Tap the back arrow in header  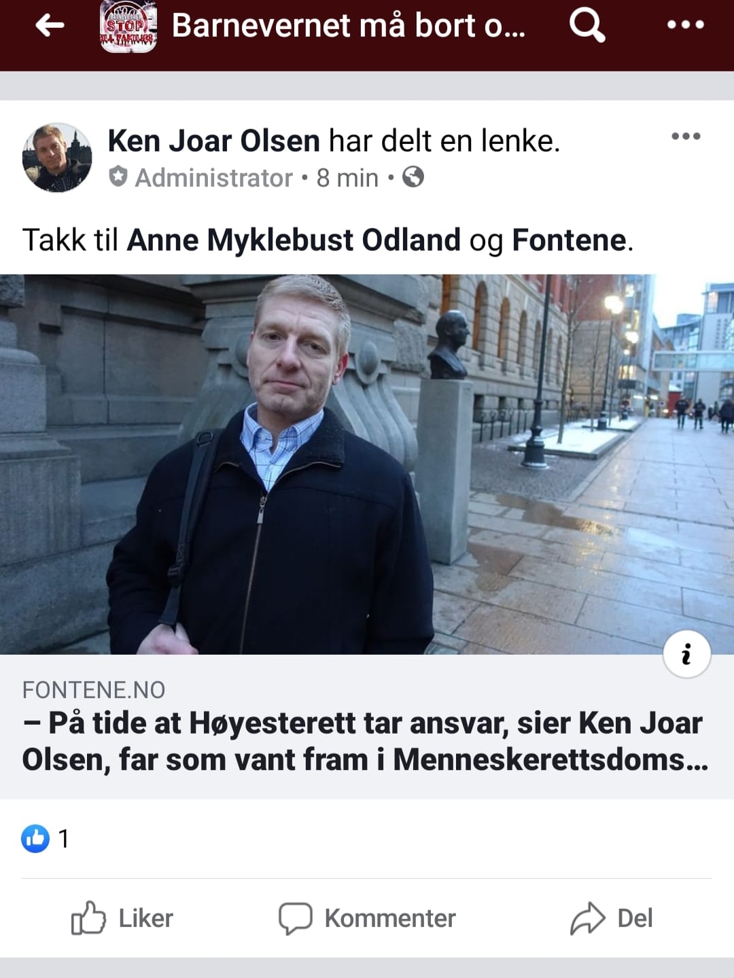[x=50, y=25]
